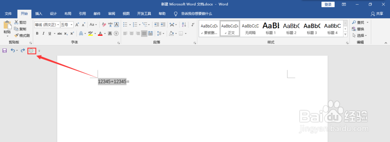Click the numbered list icon
390x142 pixels.
click(x=135, y=25)
